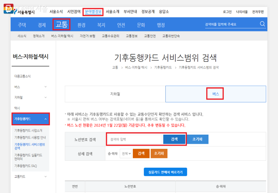Click the 로그인 link
The image size is (278, 193).
pos(227,12)
